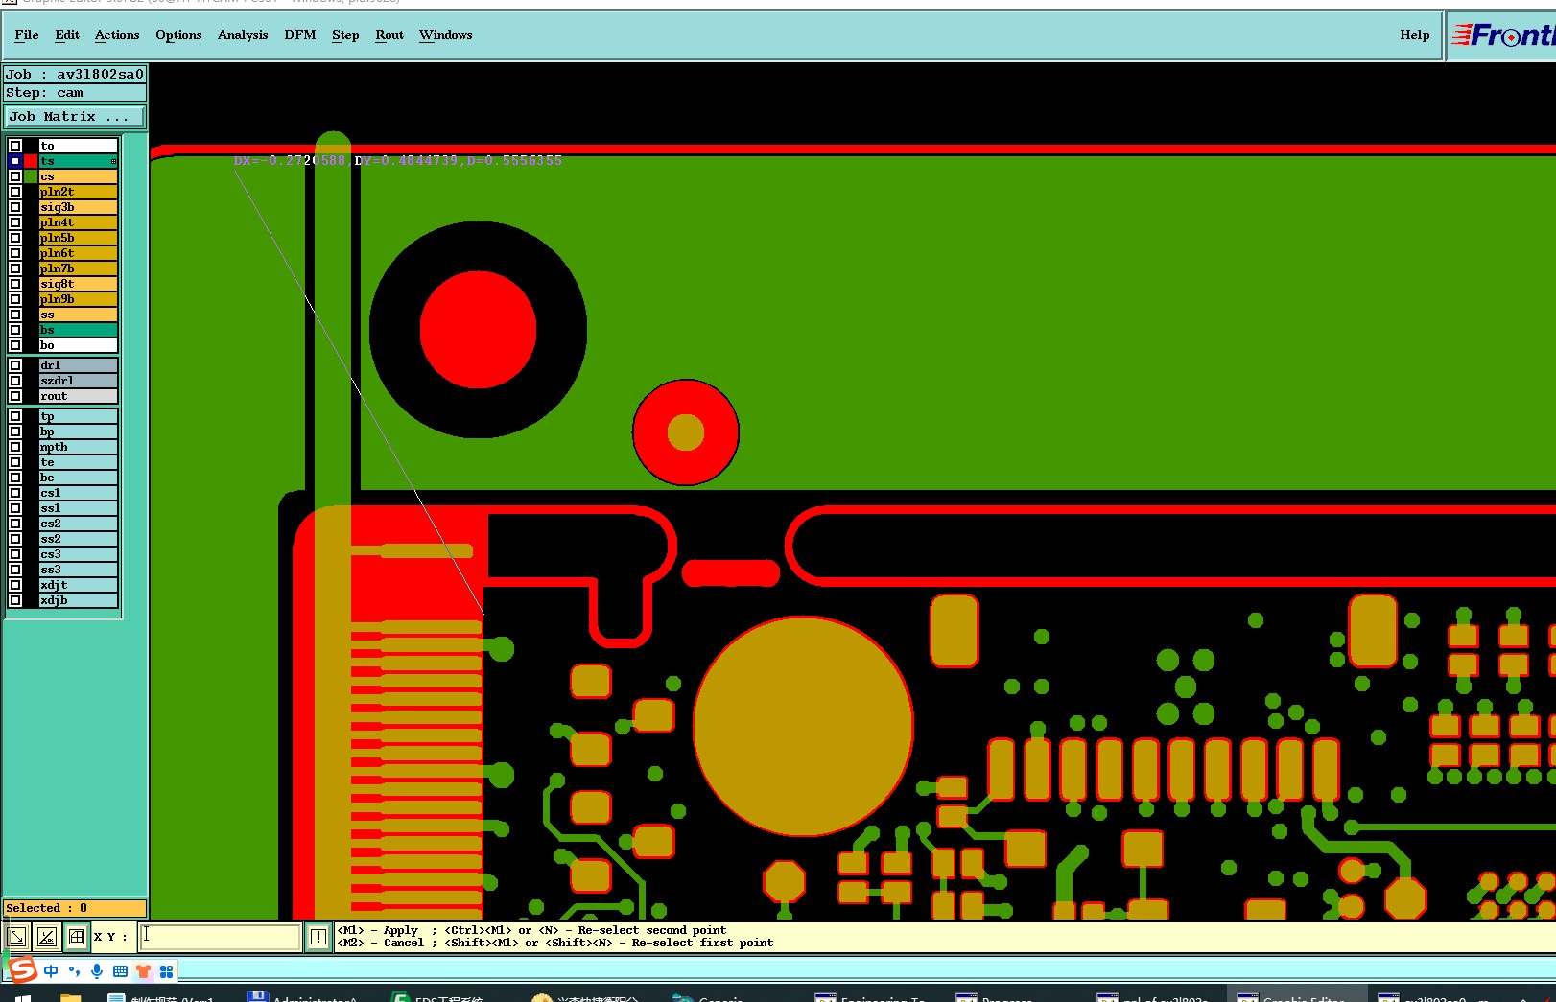Open the Edit menu

click(x=67, y=35)
